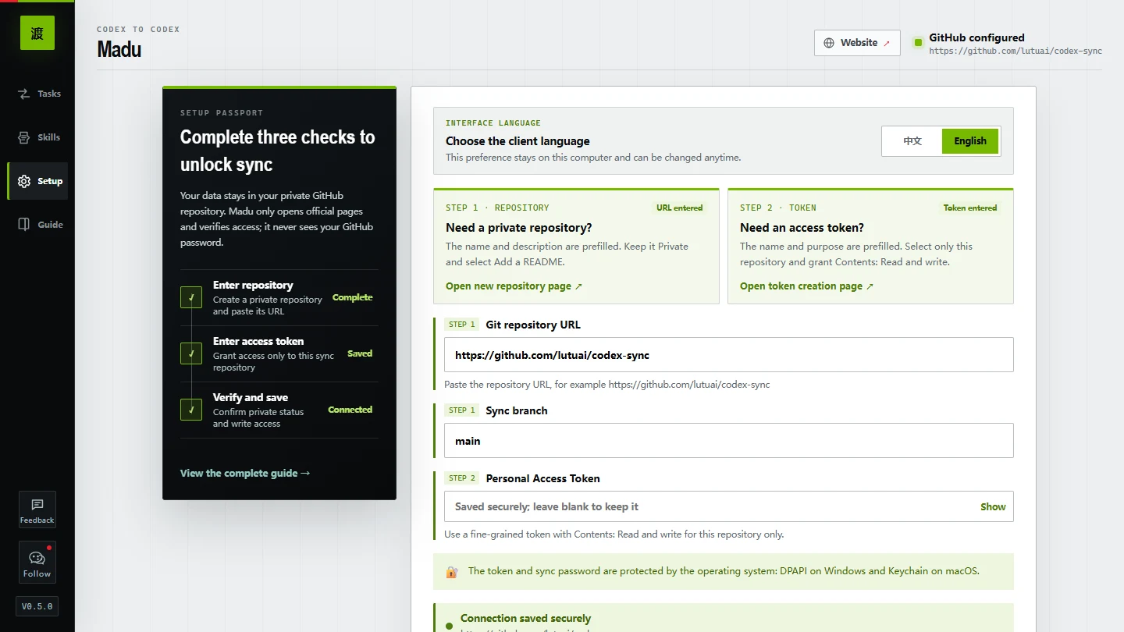Click the Follow icon button
Viewport: 1124px width, 632px height.
point(37,563)
